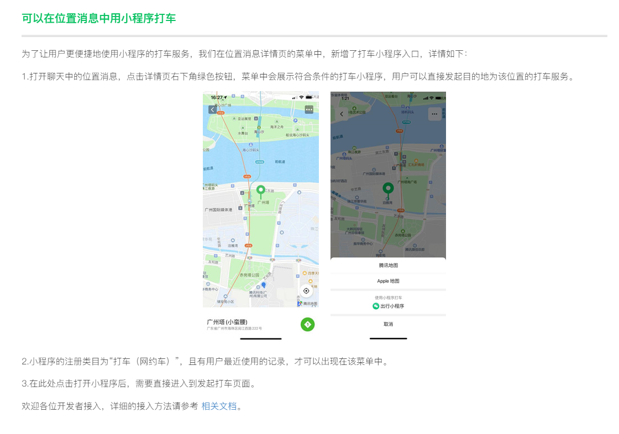619x434 pixels.
Task: Click paragraph 2 about 小程序的注册类目
Action: 205,362
